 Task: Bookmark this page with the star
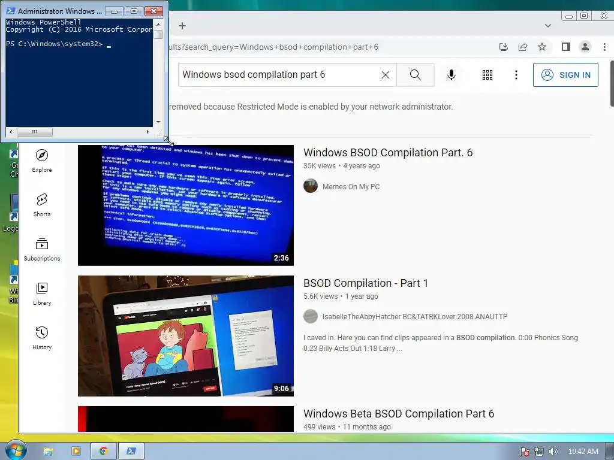[542, 47]
